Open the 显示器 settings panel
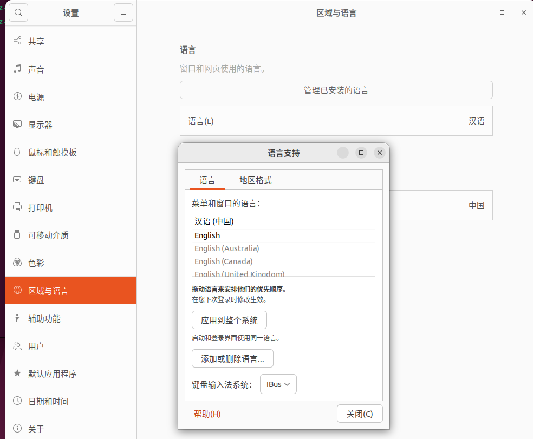Screen dimensions: 533x439 click(x=71, y=125)
